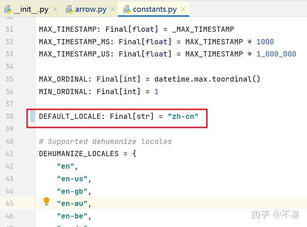Click the datetime.max.toordinal() call

[207, 79]
